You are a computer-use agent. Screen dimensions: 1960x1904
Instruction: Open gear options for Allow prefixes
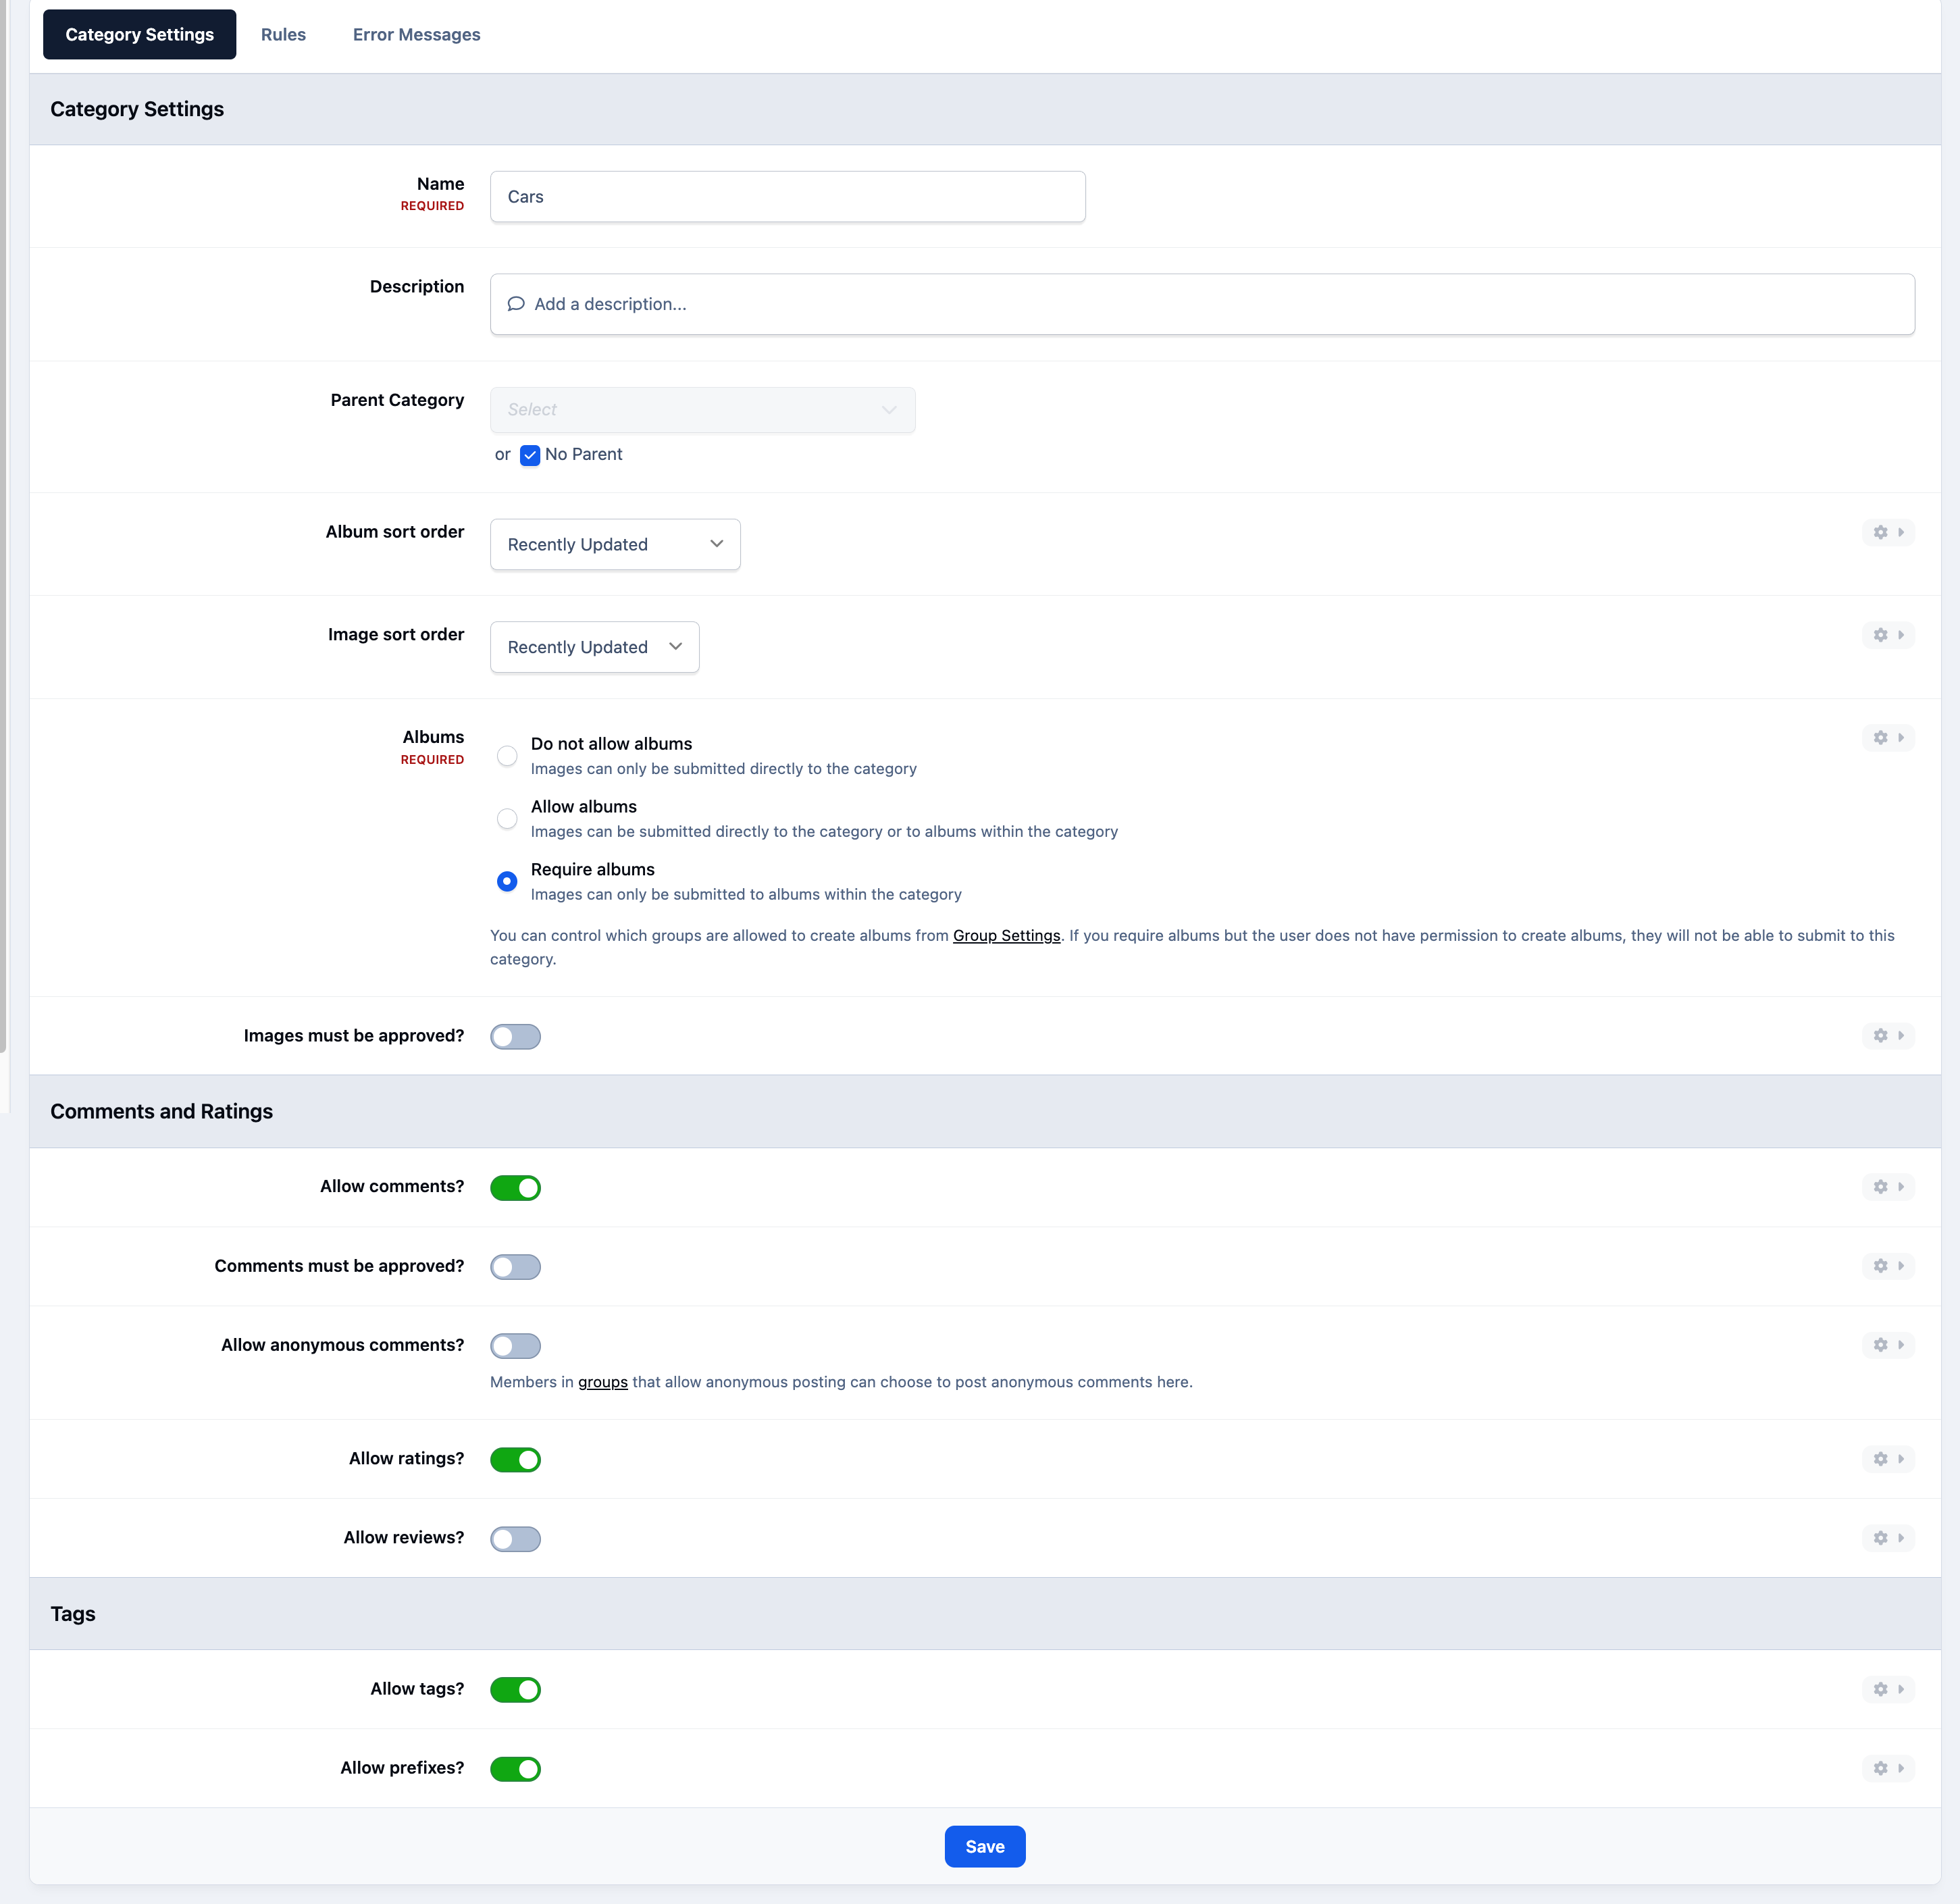pos(1888,1768)
